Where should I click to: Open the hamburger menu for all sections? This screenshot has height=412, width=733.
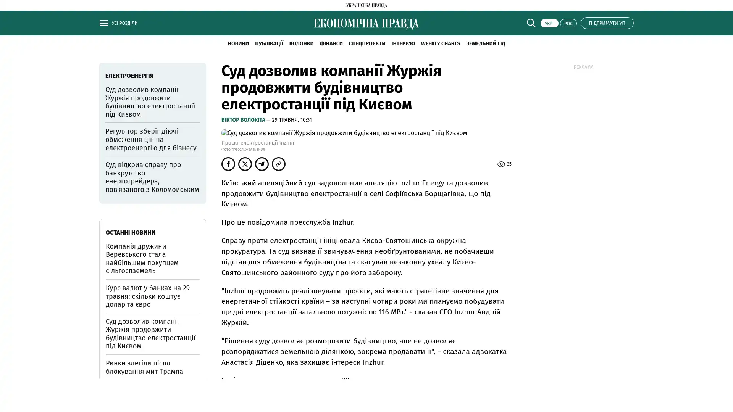104,23
